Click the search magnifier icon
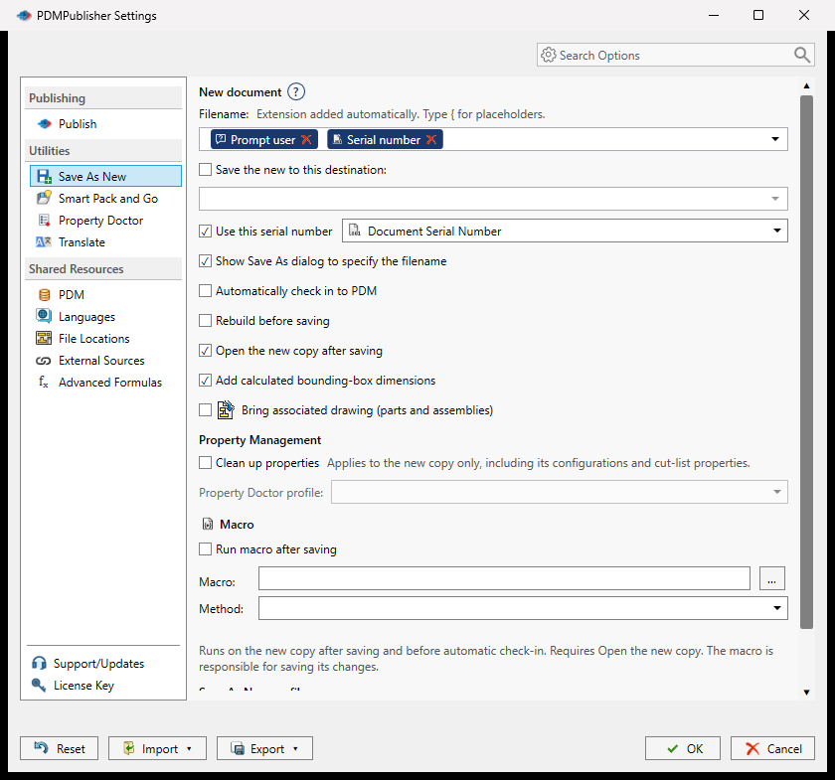Viewport: 835px width, 780px height. click(x=802, y=55)
